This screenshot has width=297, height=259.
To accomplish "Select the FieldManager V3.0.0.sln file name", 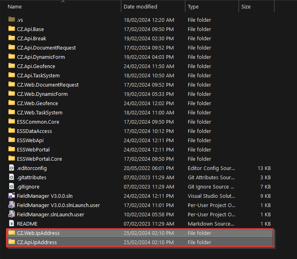I will pyautogui.click(x=45, y=196).
